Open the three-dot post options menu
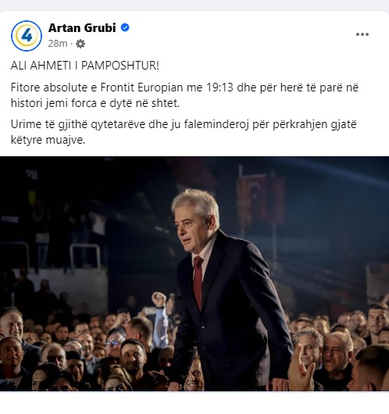This screenshot has height=414, width=389. (362, 34)
